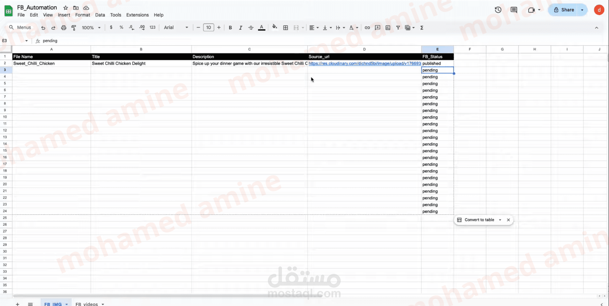Viewport: 609px width, 306px height.
Task: Click the Share button
Action: pyautogui.click(x=563, y=10)
